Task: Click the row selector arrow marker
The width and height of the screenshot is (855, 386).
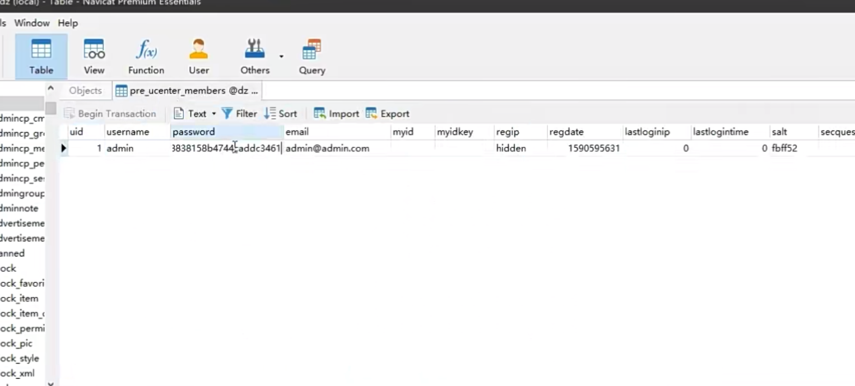Action: pyautogui.click(x=63, y=148)
